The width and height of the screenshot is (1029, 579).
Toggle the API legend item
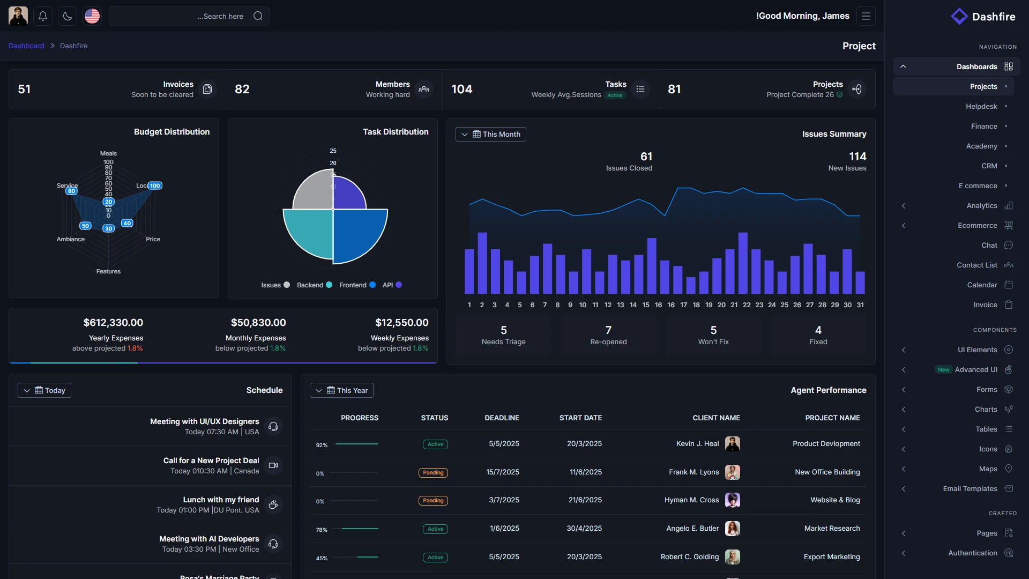pyautogui.click(x=392, y=285)
